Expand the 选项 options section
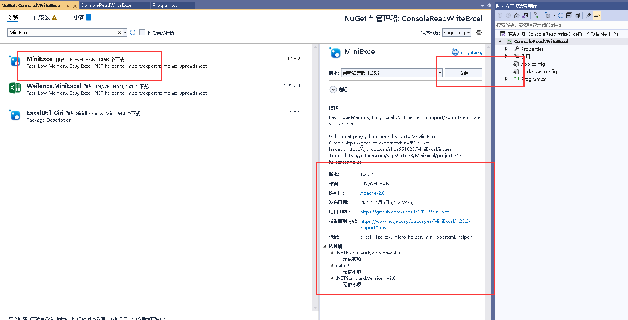Screen dimensions: 628x320 (x=333, y=90)
